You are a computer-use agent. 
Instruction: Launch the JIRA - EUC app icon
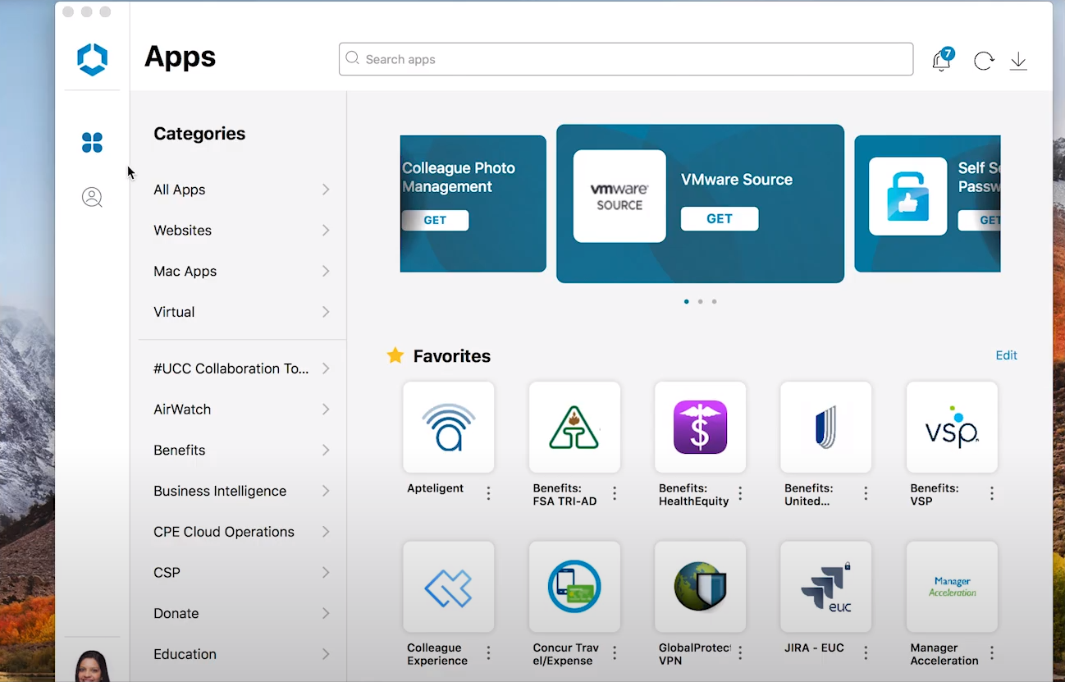click(825, 586)
